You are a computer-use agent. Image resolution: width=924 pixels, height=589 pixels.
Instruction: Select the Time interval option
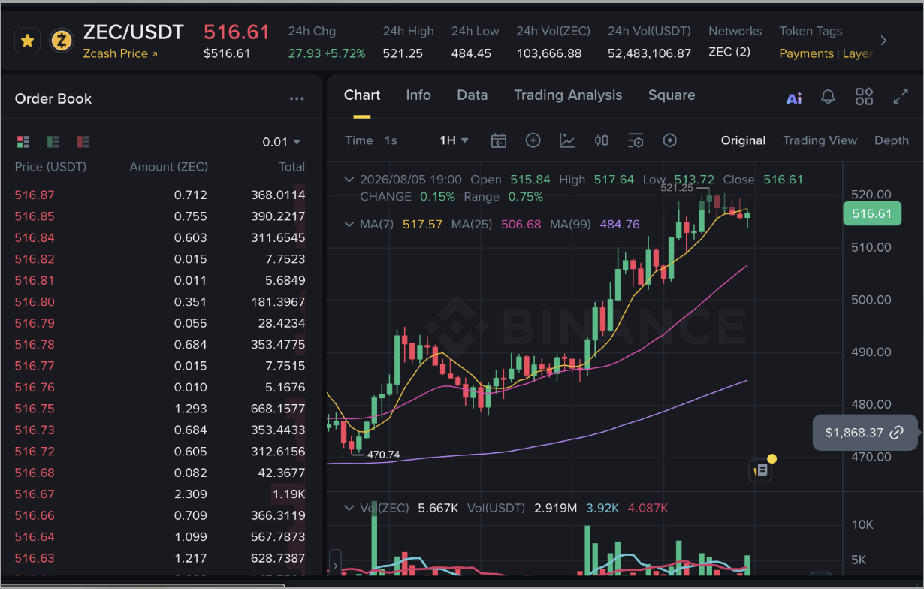(x=359, y=140)
